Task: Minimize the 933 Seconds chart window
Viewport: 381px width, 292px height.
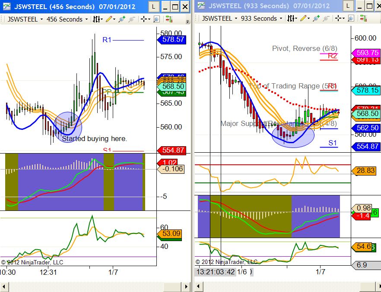Action: click(x=359, y=6)
